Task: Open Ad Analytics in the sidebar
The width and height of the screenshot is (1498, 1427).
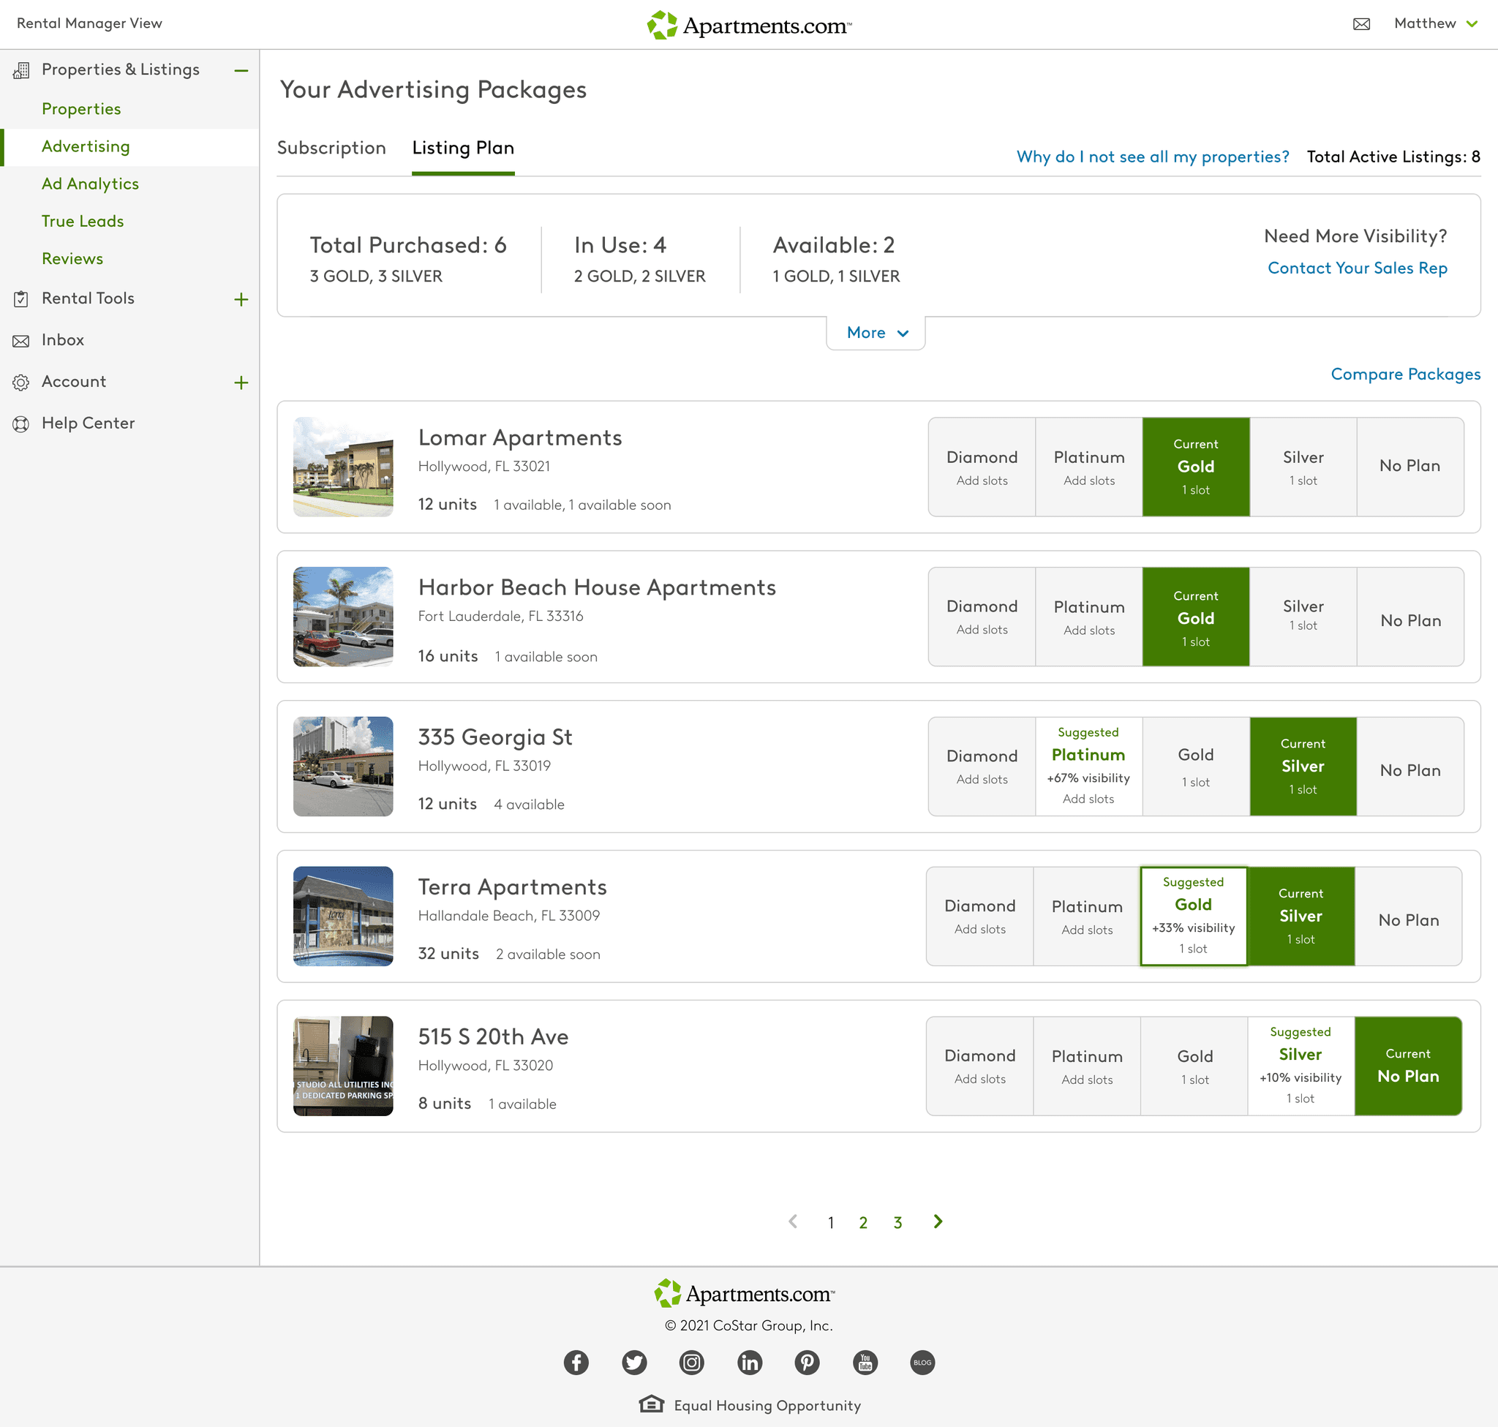Action: (90, 184)
